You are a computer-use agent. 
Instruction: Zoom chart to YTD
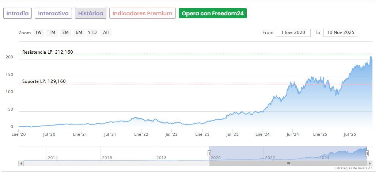click(x=92, y=32)
